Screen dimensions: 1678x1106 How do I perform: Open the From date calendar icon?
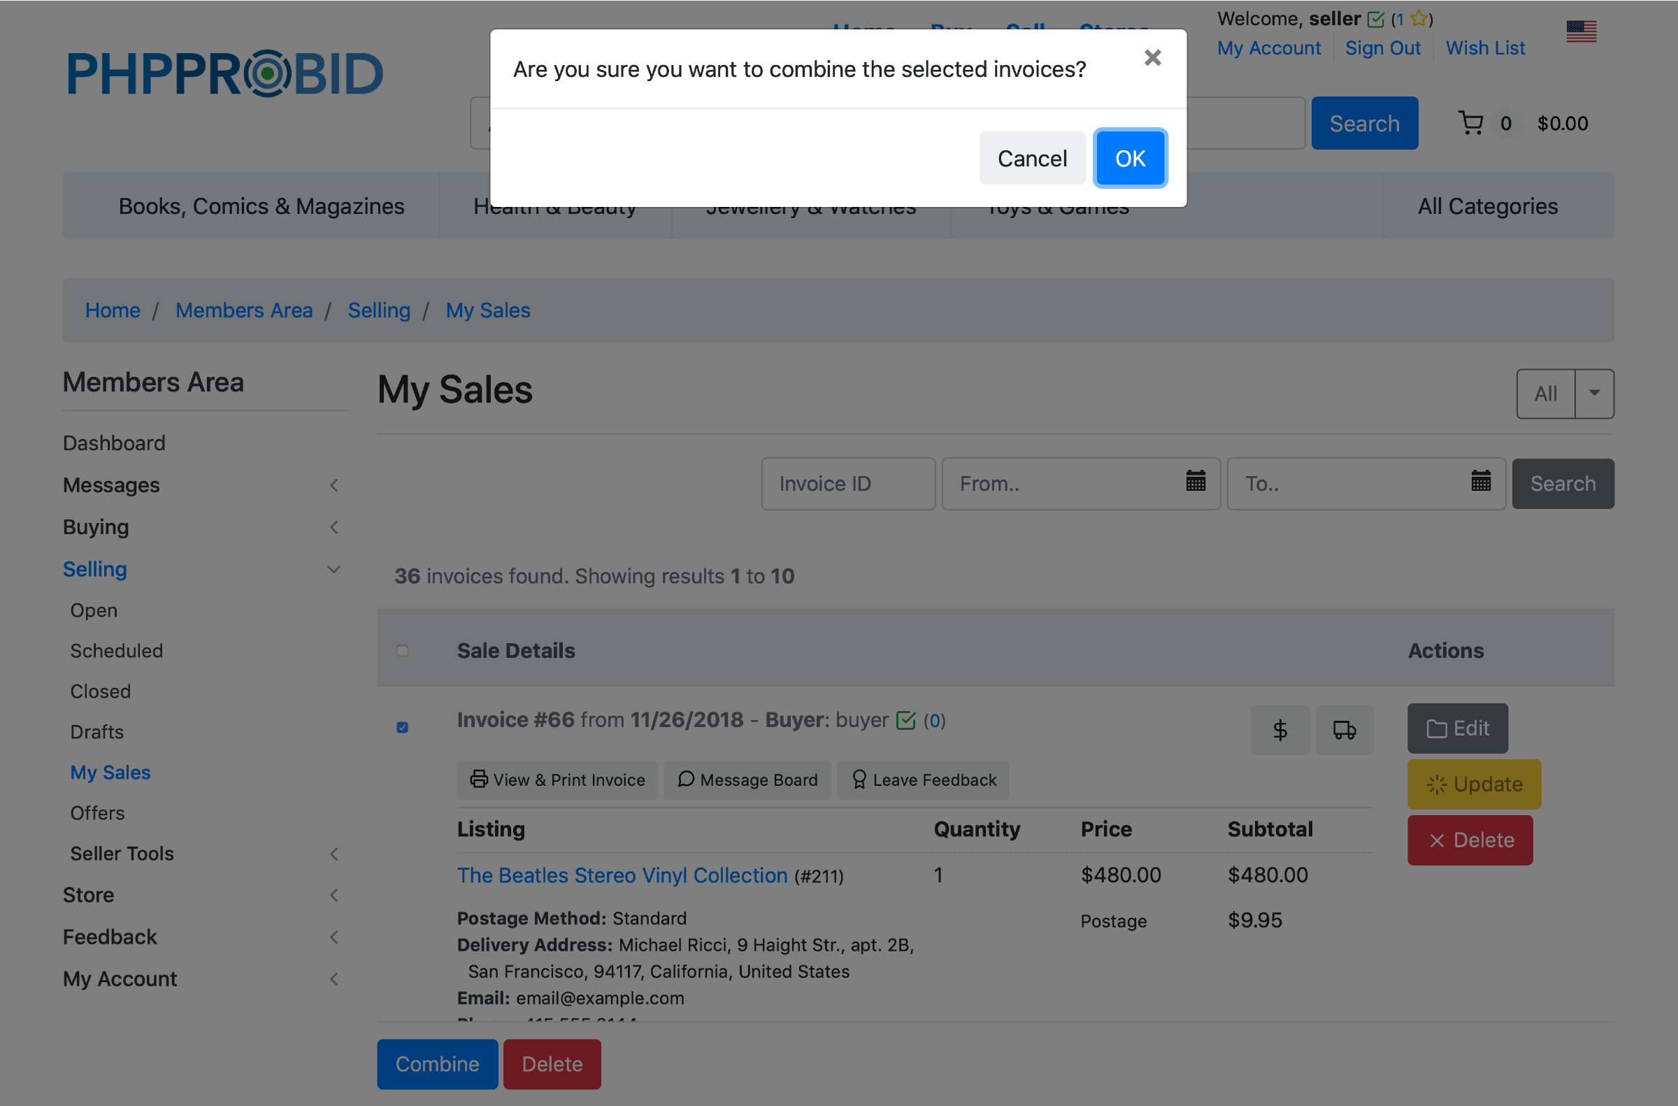coord(1196,482)
